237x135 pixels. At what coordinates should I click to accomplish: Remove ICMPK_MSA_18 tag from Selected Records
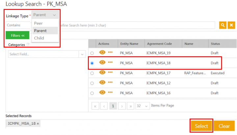click(x=38, y=124)
